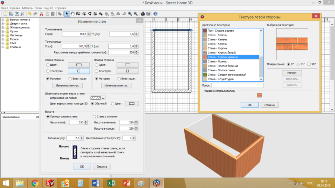Open the Вид 3D menu
The image size is (335, 188).
click(48, 8)
